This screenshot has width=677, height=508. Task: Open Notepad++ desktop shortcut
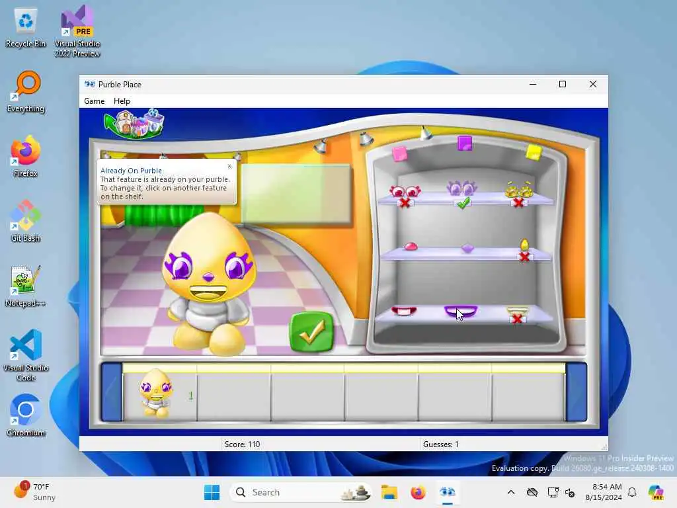point(26,286)
